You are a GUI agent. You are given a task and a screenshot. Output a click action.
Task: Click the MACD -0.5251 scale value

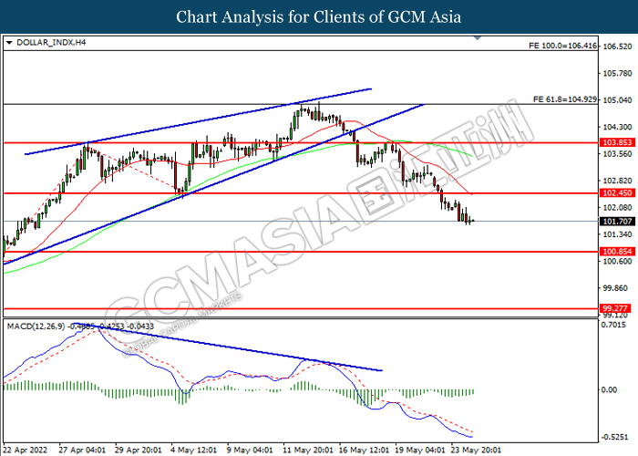tap(614, 437)
